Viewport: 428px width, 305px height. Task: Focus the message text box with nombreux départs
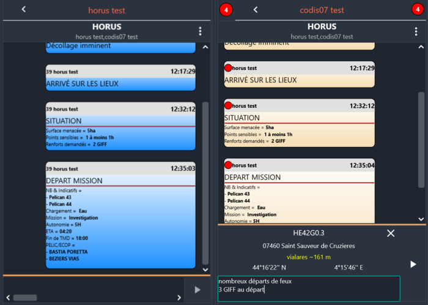click(x=309, y=288)
